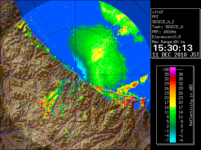Image resolution: width=201 pixels, height=150 pixels.
Task: Click the cyan -7 dBZ legend swatch
Action: point(173,140)
